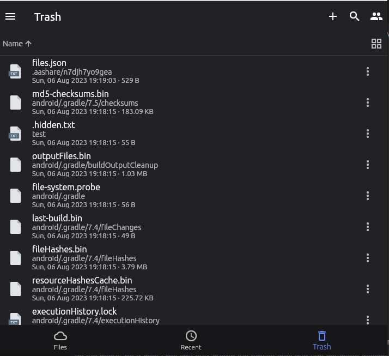This screenshot has height=356, width=389.
Task: Select the file-system.probe file name
Action: point(66,187)
